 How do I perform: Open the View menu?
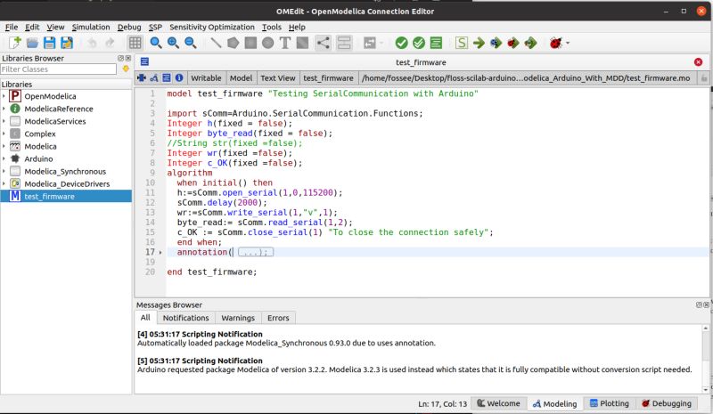tap(55, 27)
